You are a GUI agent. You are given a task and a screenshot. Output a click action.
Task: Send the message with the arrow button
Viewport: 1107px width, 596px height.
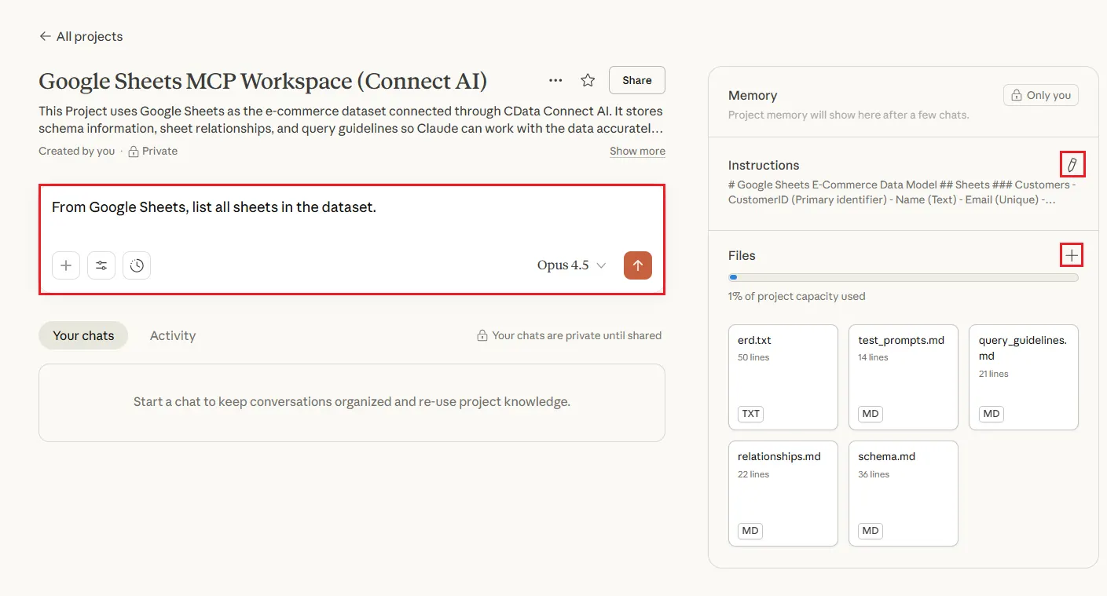tap(637, 265)
